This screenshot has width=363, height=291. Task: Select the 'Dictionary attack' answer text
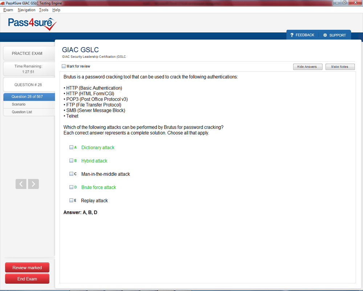pyautogui.click(x=98, y=148)
